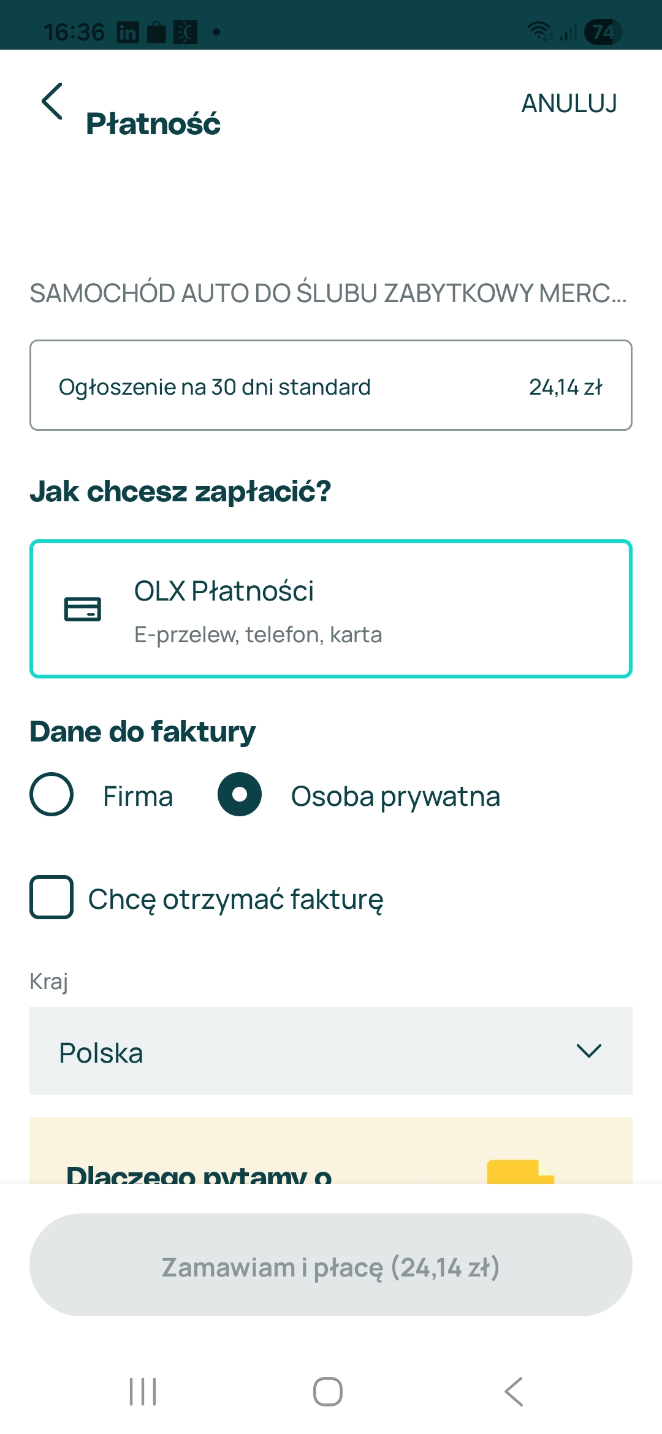Tap the yellow document icon in info banner

[520, 1170]
